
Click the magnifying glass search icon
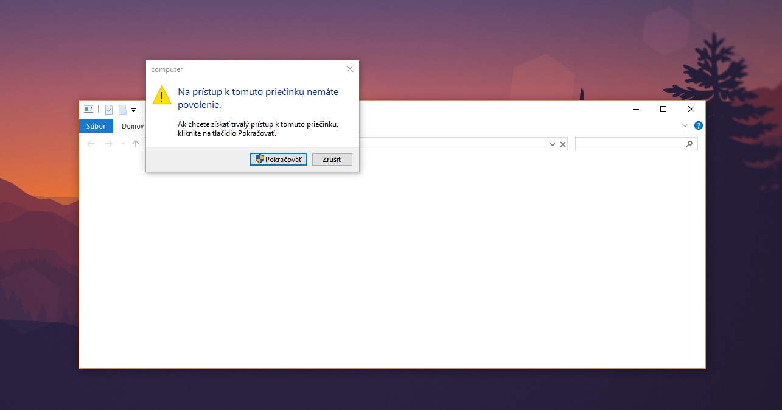click(x=689, y=144)
